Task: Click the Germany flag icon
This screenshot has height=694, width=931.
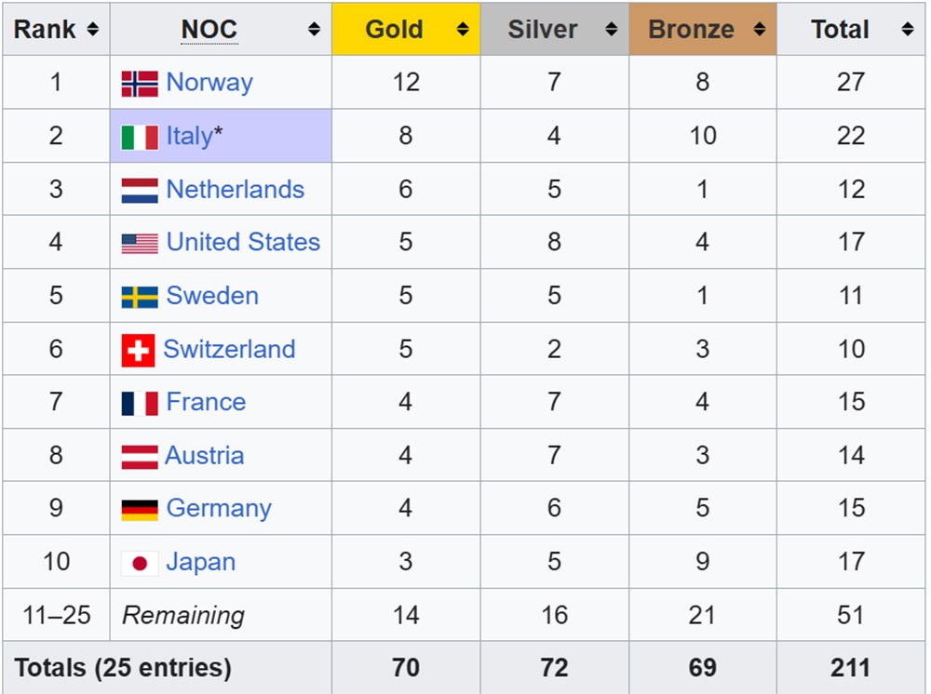Action: (138, 508)
